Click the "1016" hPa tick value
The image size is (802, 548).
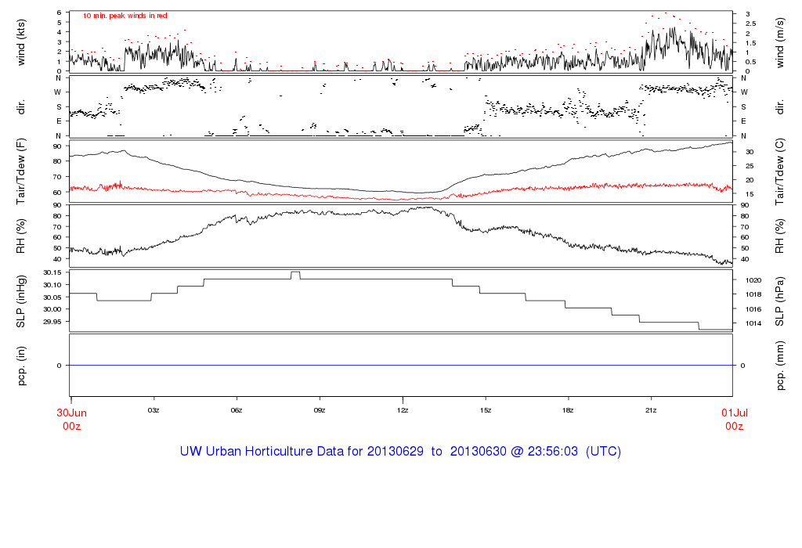(x=753, y=309)
